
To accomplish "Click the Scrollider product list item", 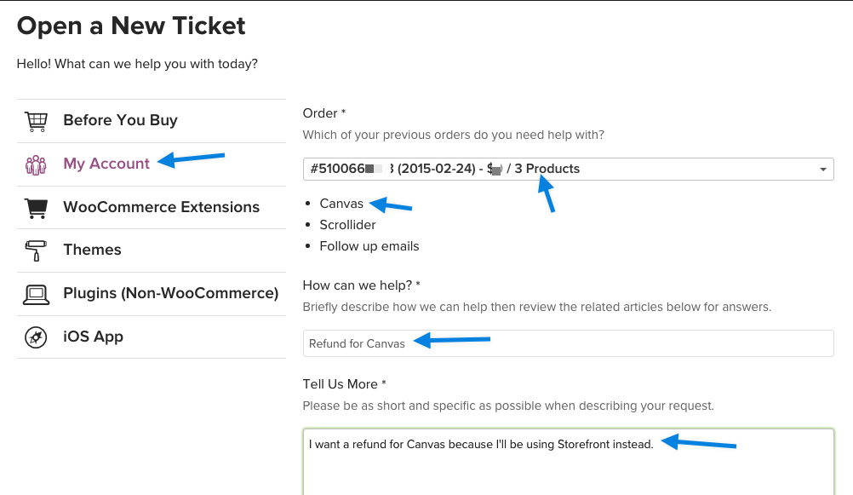I will pyautogui.click(x=347, y=225).
